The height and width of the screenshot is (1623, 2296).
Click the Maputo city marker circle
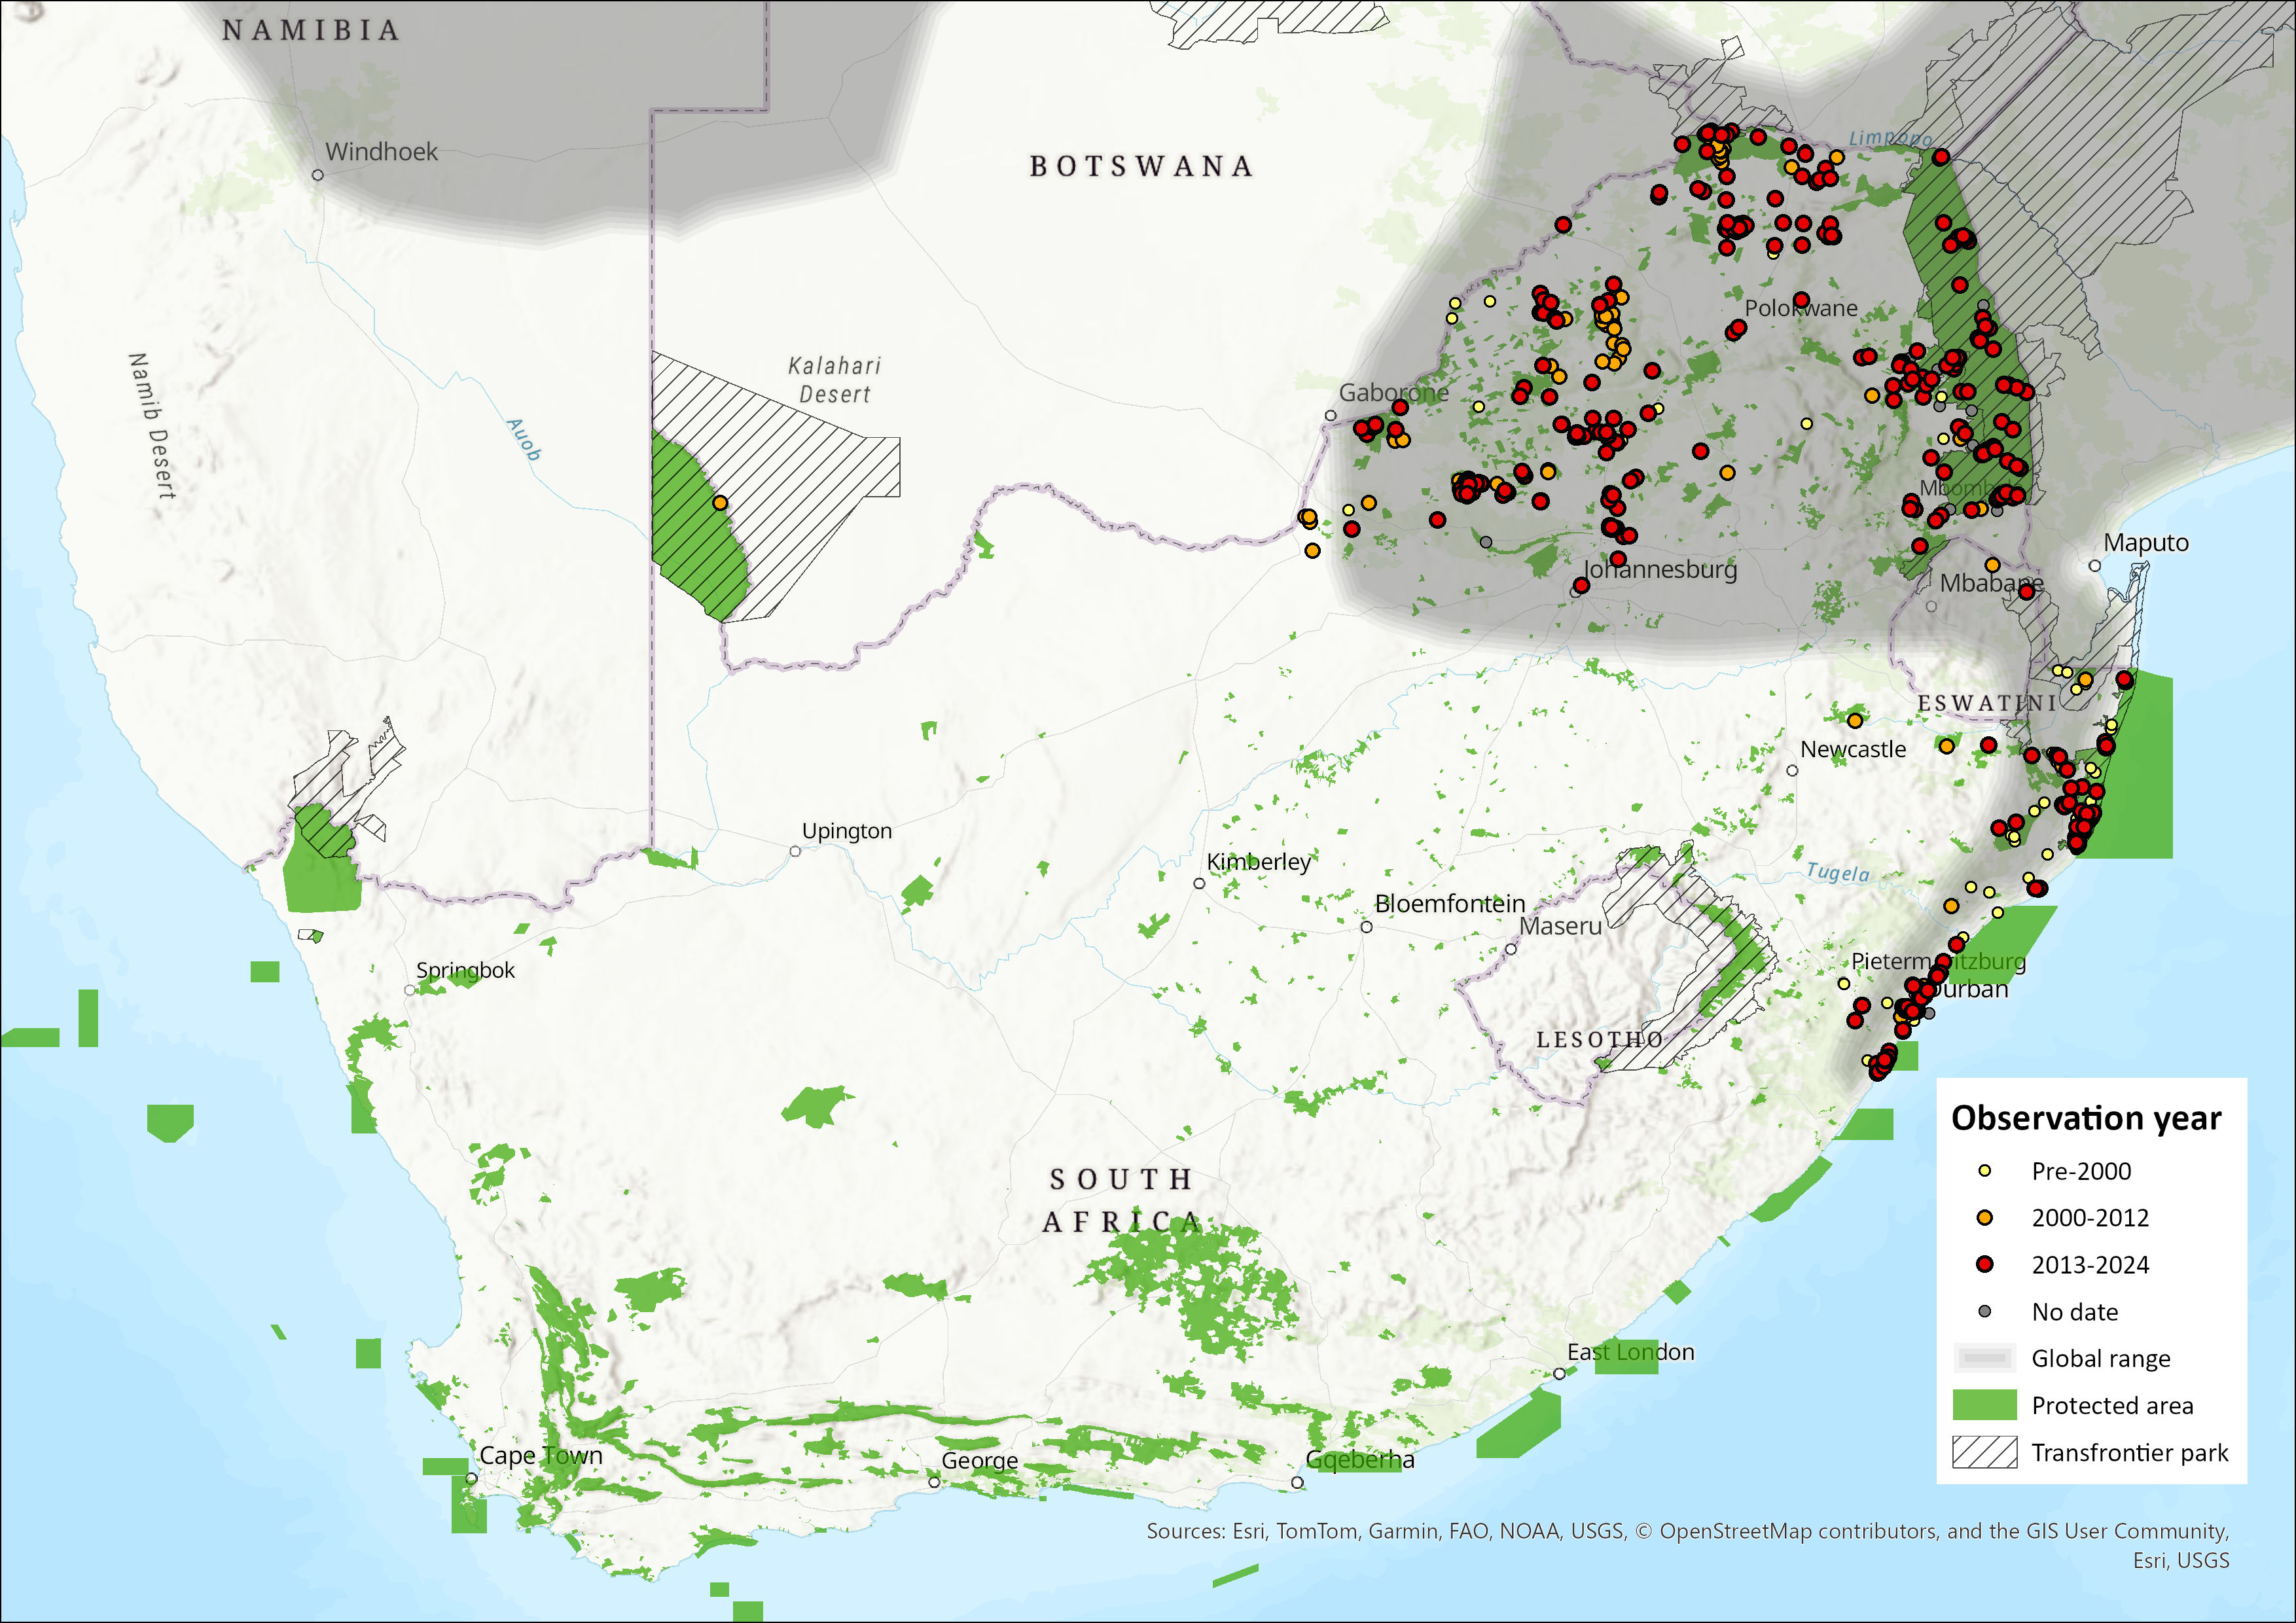(x=2095, y=566)
